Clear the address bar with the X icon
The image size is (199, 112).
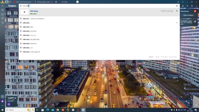click(x=177, y=6)
